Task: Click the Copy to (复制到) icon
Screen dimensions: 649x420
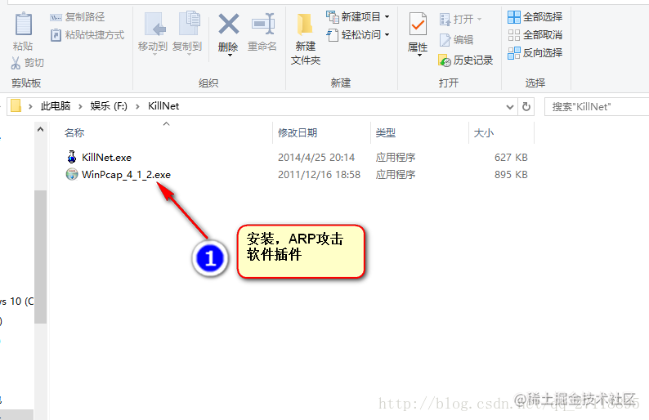Action: (190, 24)
